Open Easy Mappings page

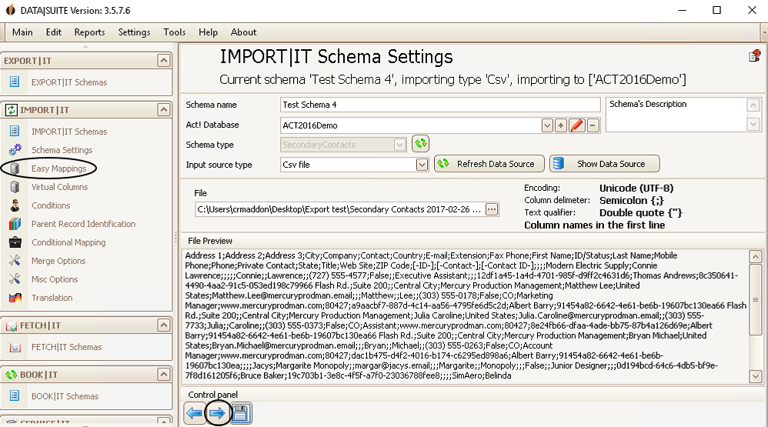coord(58,168)
